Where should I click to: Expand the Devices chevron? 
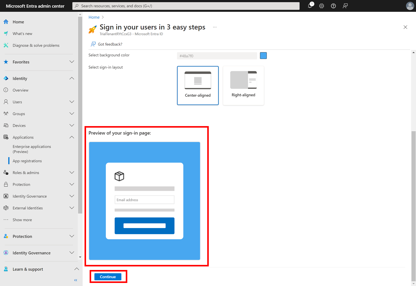72,125
